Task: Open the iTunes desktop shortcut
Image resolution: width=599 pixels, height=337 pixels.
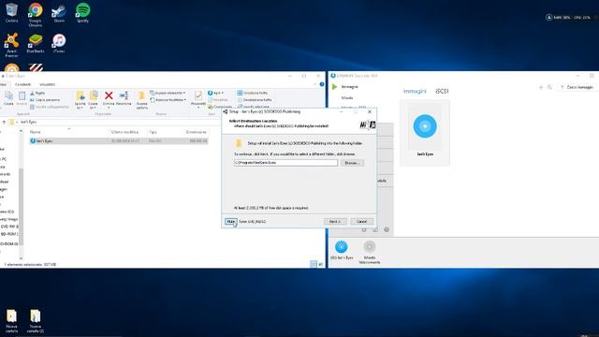Action: pos(59,43)
